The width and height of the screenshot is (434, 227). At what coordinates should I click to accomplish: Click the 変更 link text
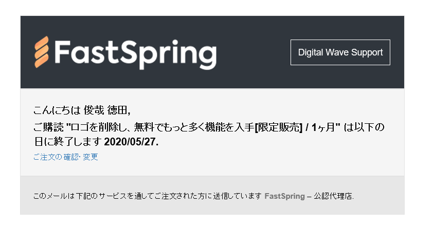[91, 157]
